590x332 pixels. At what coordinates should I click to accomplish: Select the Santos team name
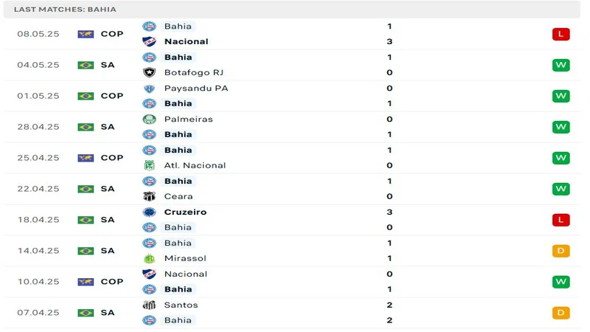click(181, 305)
